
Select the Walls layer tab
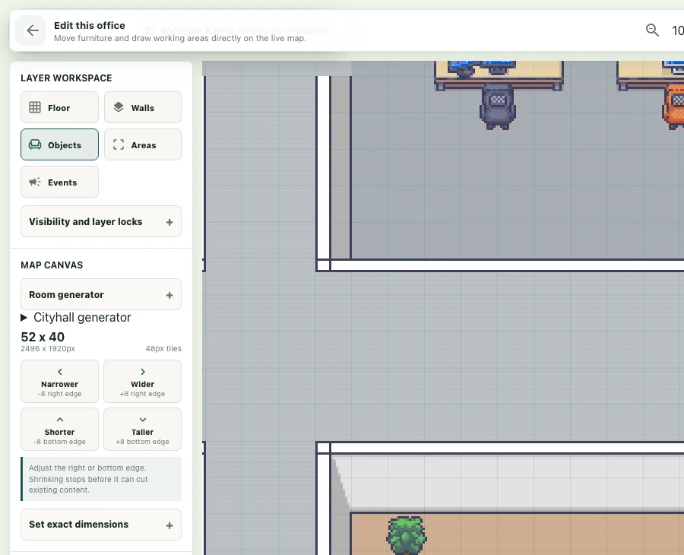143,107
